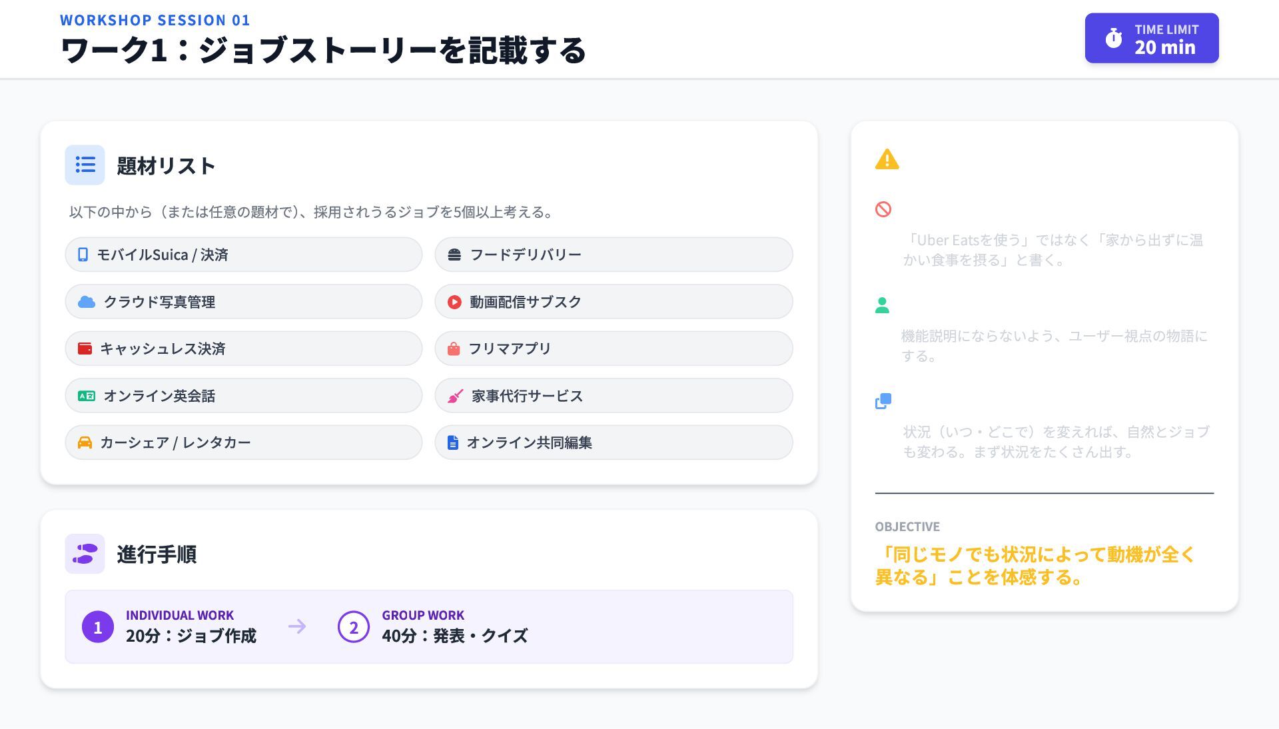This screenshot has width=1279, height=729.
Task: Select the オンライン共同編集 topic
Action: point(613,442)
